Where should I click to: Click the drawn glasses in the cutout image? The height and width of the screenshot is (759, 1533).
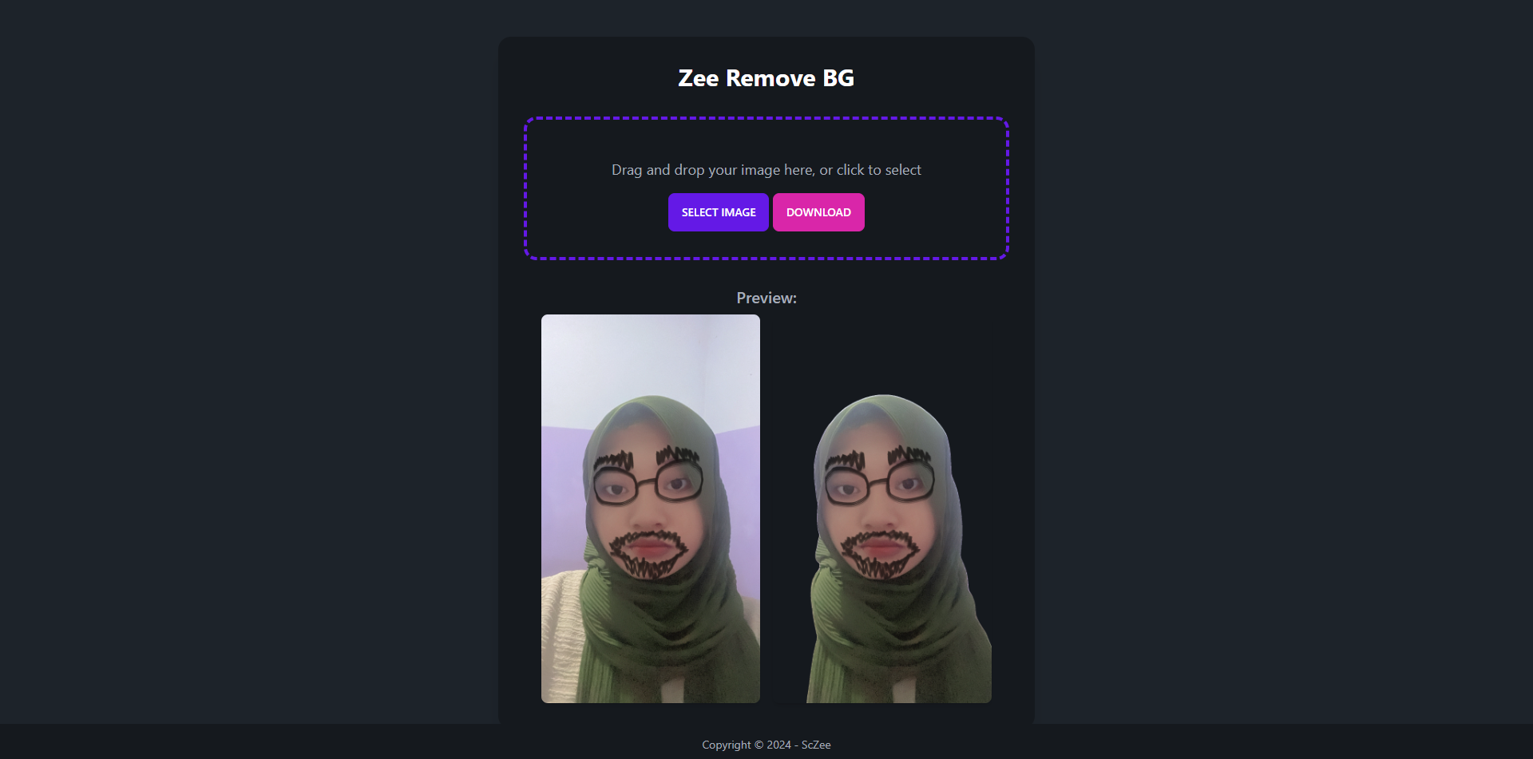(x=880, y=484)
